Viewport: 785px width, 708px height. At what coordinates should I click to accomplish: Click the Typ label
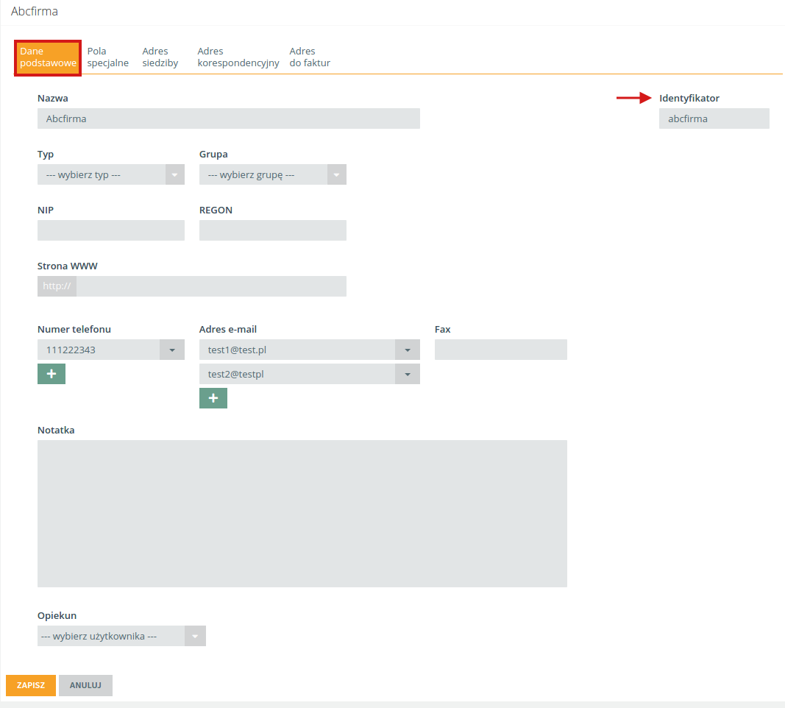[46, 155]
